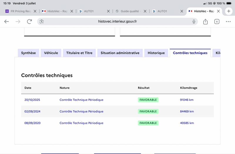The image size is (235, 154).
Task: Open the share sheet
Action: point(205,21)
